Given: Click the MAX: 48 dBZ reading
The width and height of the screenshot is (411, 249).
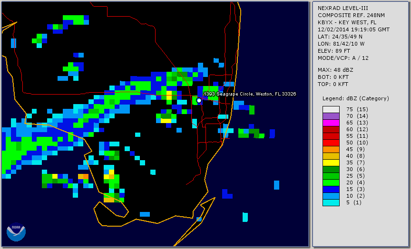Looking at the screenshot, I should [x=335, y=70].
